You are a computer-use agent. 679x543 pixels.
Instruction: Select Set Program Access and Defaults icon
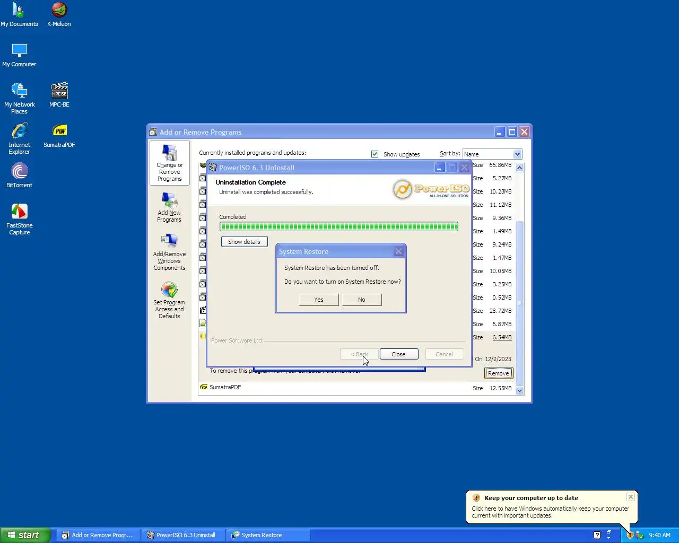(x=169, y=301)
